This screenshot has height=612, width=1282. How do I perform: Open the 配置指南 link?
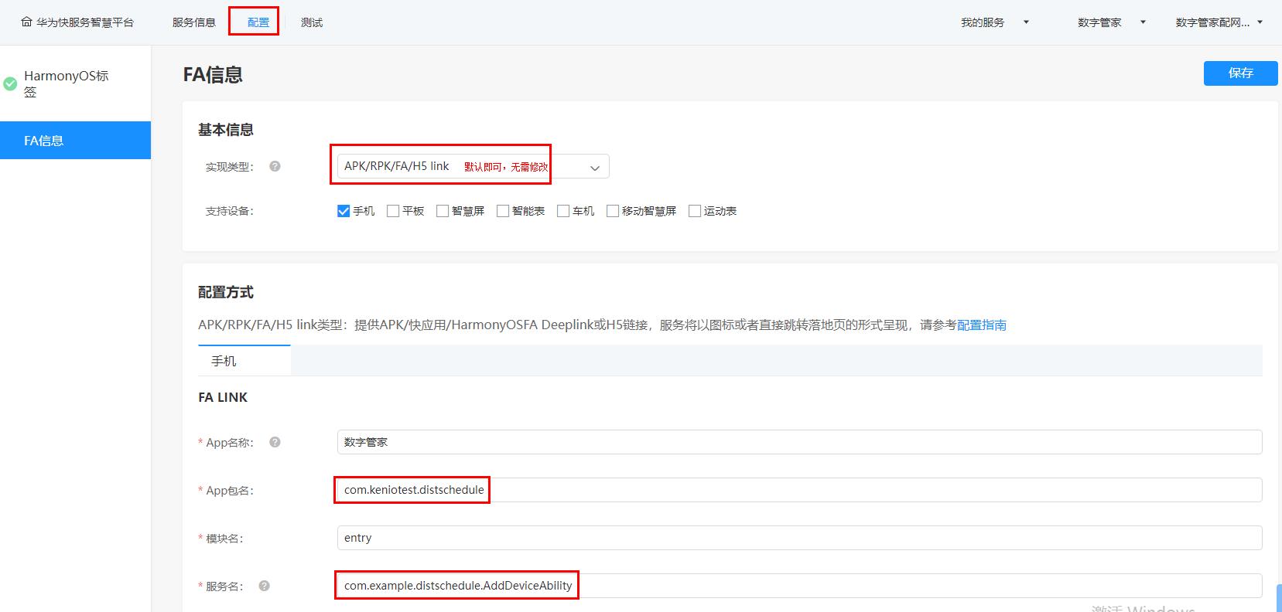pyautogui.click(x=982, y=325)
